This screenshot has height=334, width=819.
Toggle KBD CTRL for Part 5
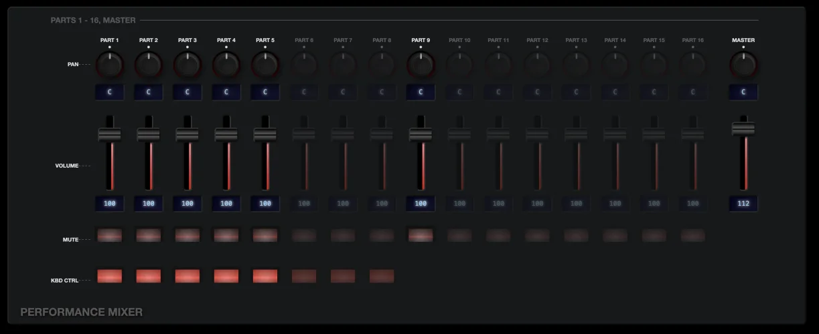[x=265, y=276]
